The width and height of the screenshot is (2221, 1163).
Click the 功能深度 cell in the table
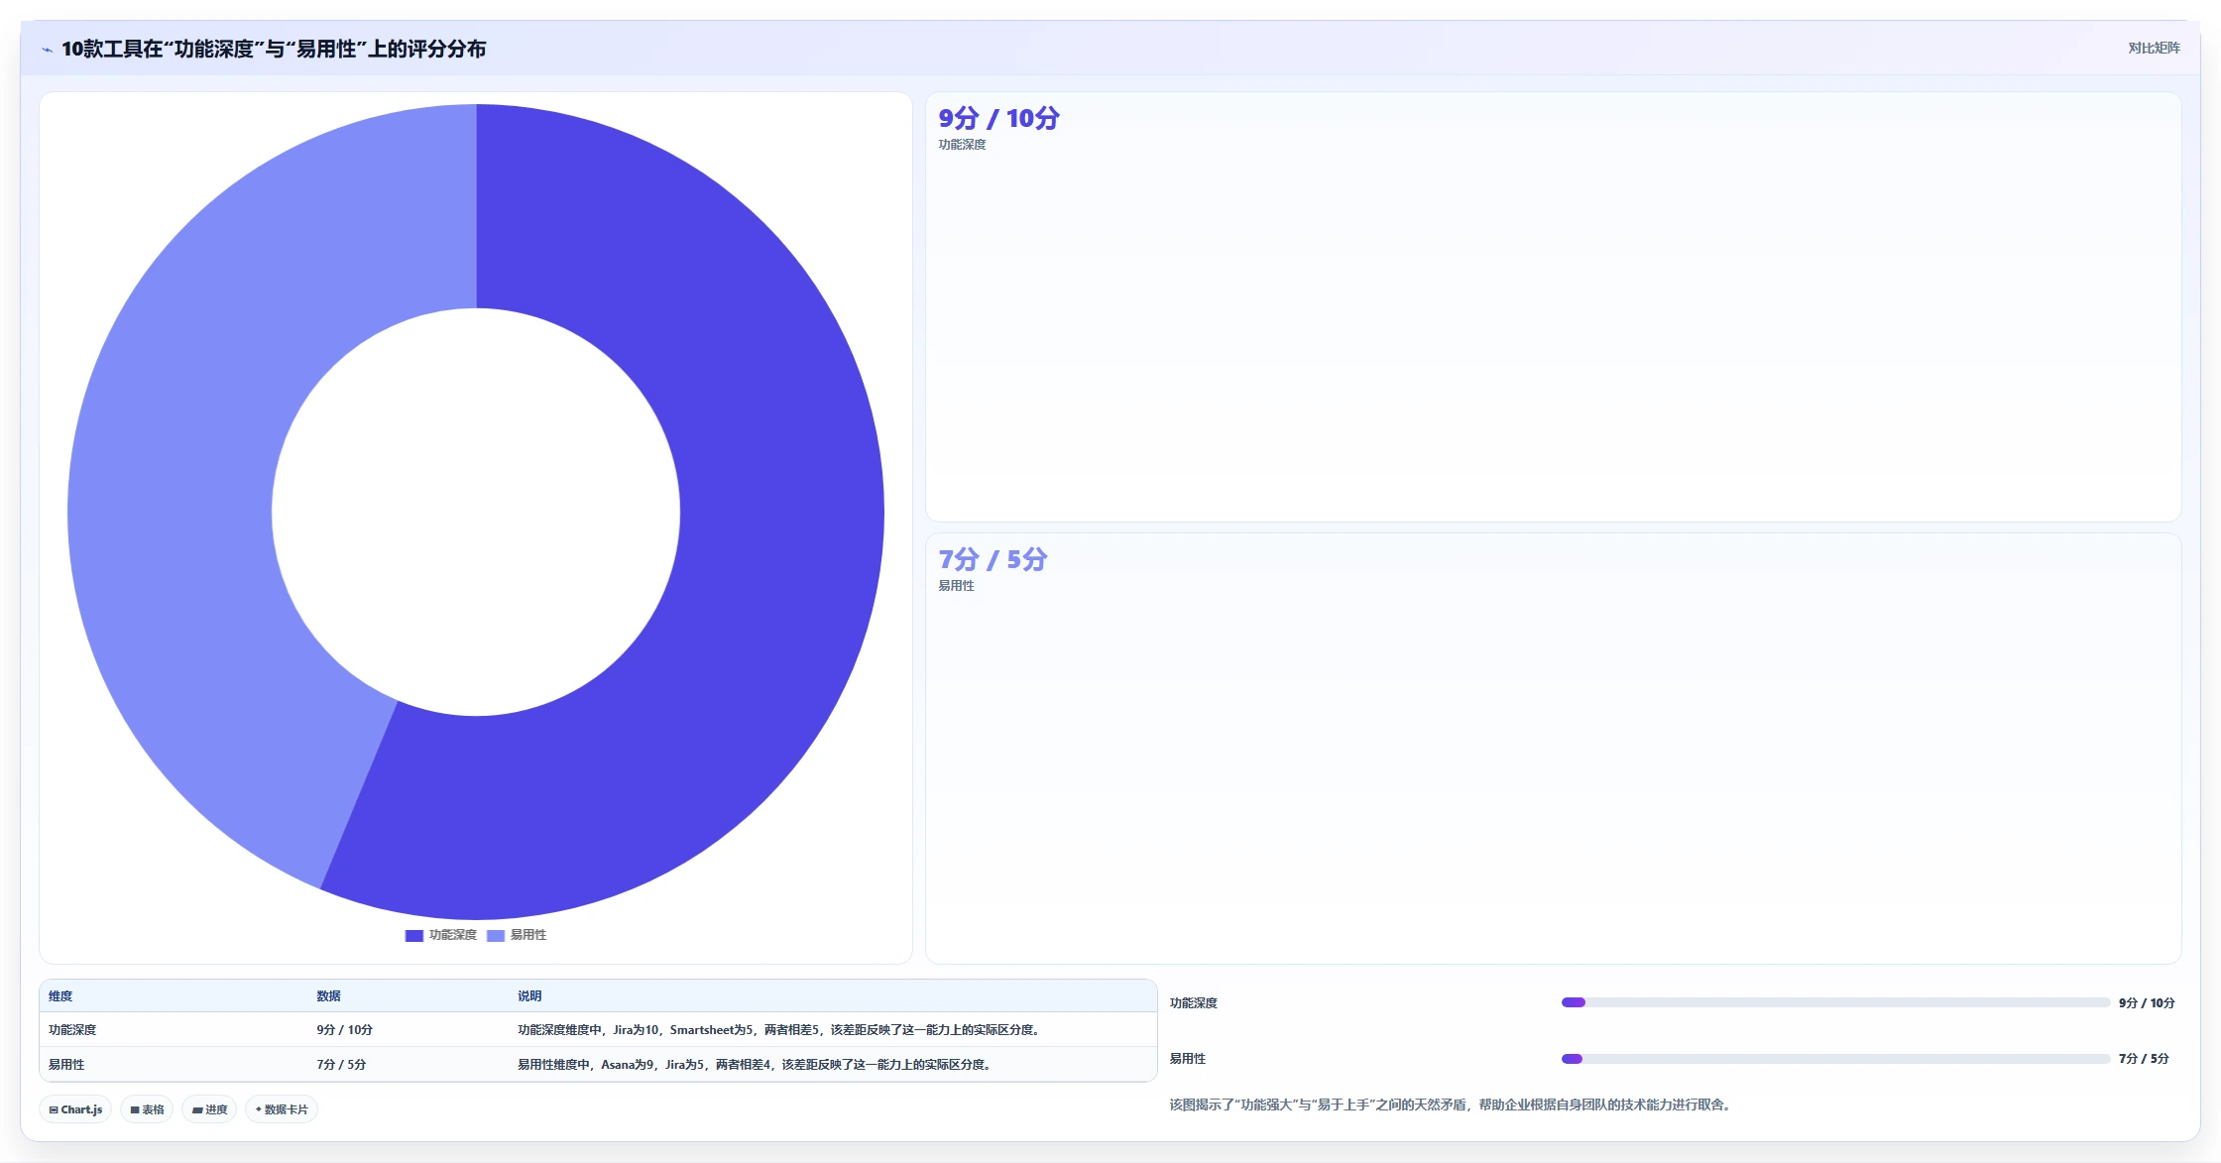click(x=72, y=1030)
